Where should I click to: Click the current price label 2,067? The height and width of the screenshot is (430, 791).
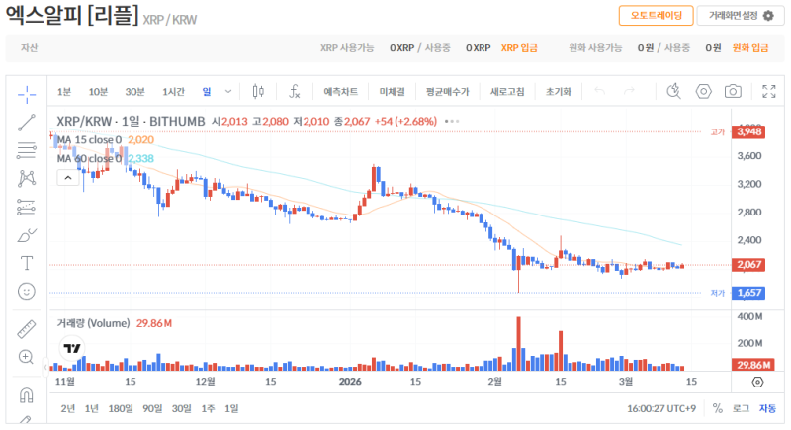pos(748,265)
